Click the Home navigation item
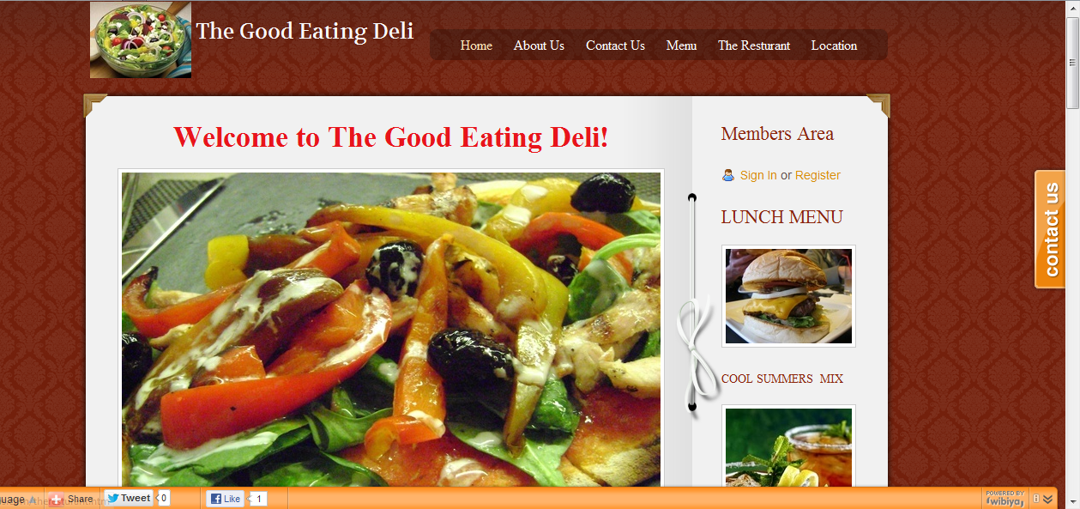The image size is (1080, 509). [476, 45]
